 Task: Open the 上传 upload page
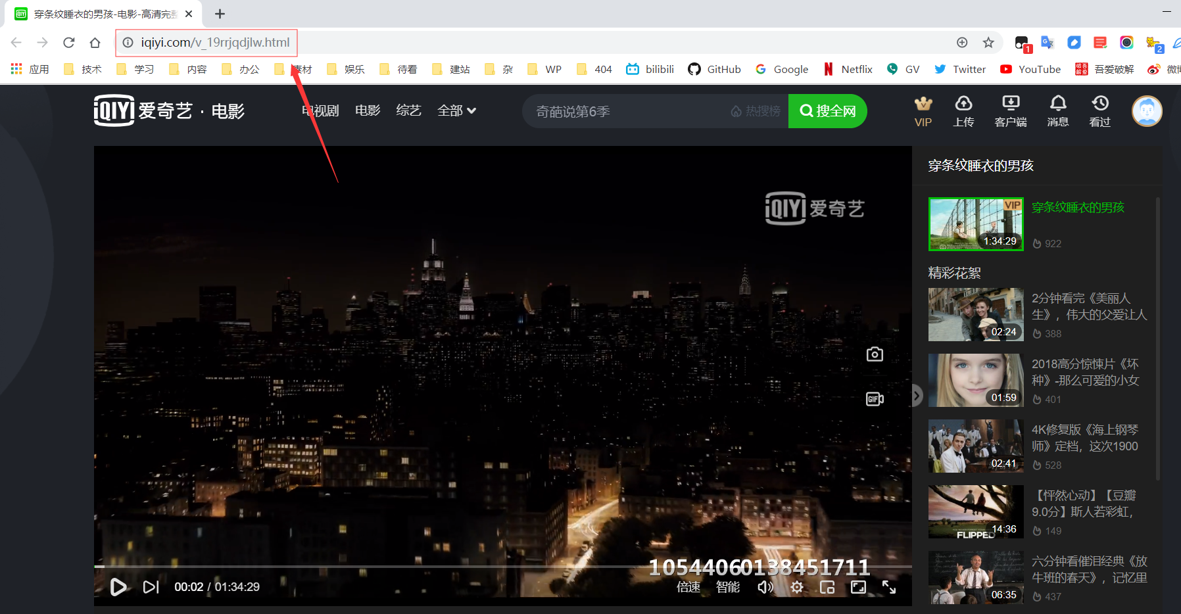coord(963,112)
